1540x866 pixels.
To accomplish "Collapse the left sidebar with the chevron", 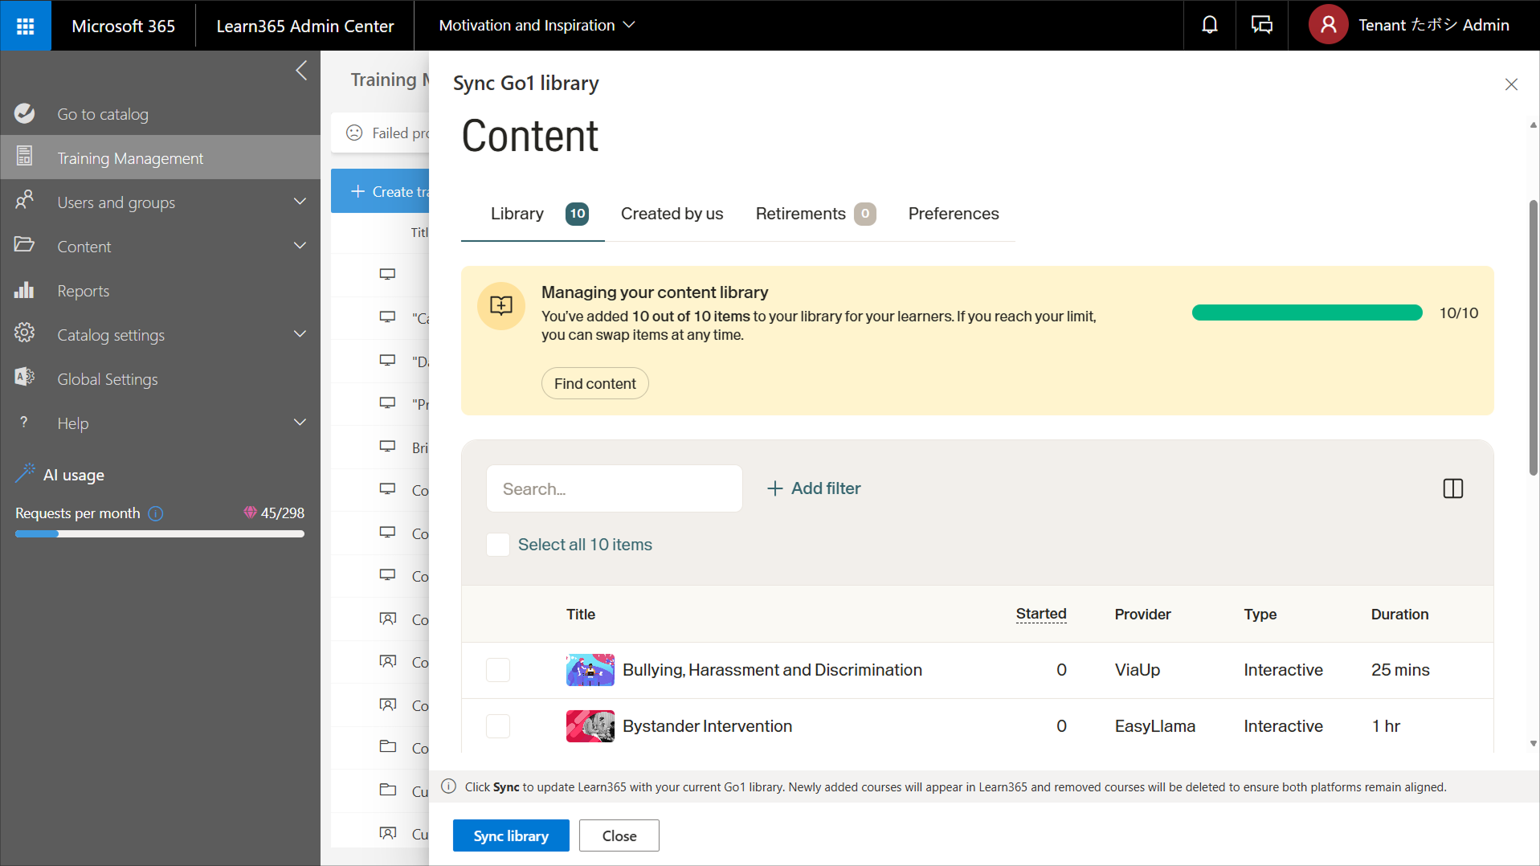I will (301, 71).
